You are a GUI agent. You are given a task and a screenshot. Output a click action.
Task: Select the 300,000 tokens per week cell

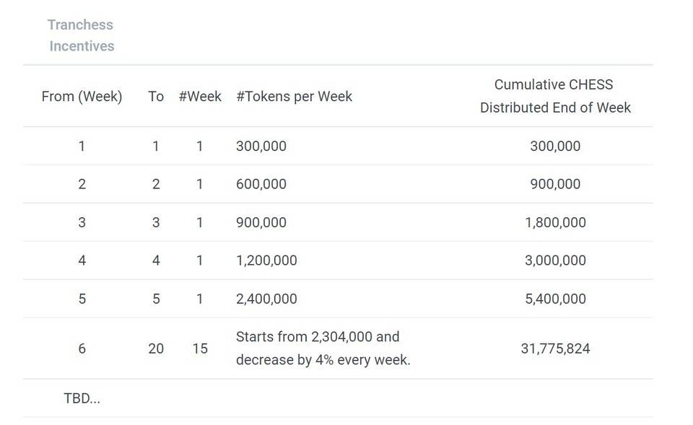pos(261,146)
